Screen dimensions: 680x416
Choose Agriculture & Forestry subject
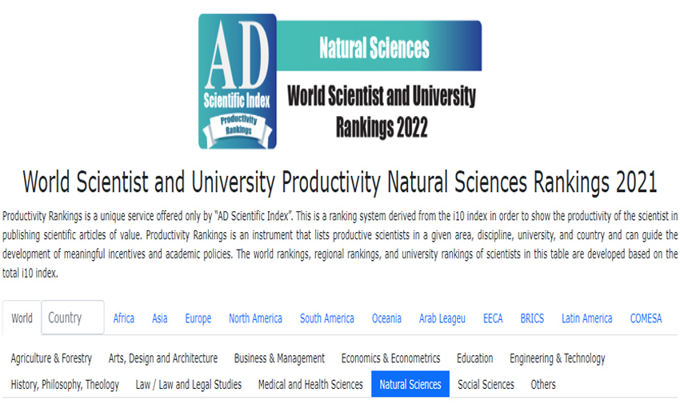51,358
